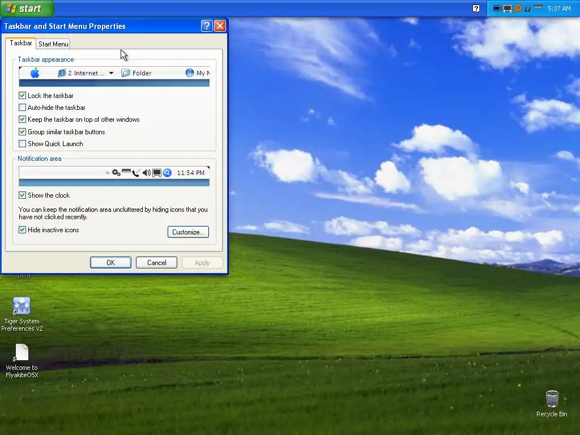Open the Start menu button
This screenshot has height=435, width=580.
(27, 8)
